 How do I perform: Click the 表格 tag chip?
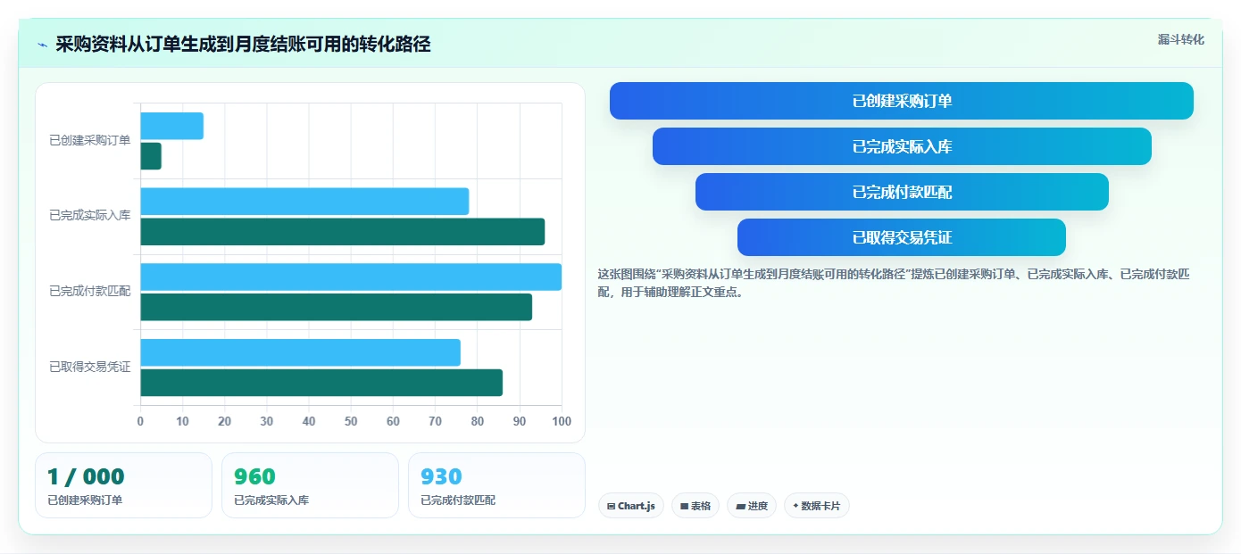(695, 506)
